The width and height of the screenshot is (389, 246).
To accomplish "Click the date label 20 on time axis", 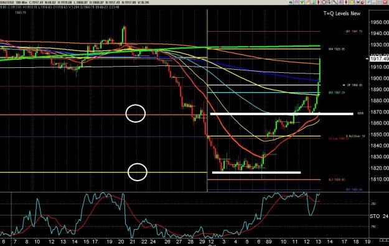I will coord(121,242).
